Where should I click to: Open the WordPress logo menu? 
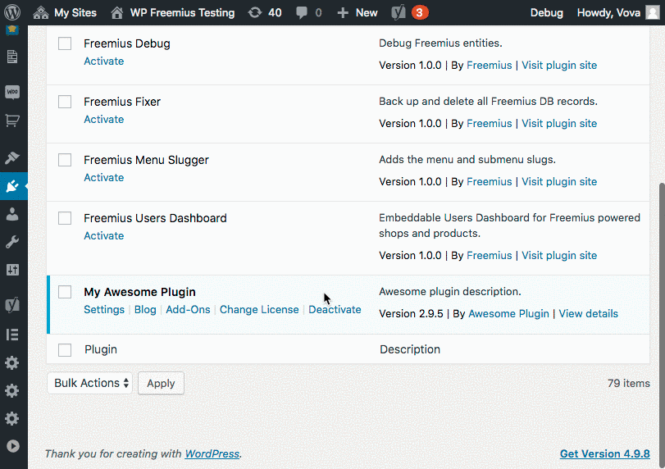pyautogui.click(x=12, y=12)
